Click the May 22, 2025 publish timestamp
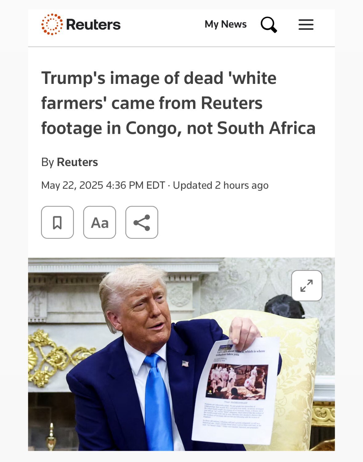Viewport: 363px width, 462px height. [x=103, y=185]
